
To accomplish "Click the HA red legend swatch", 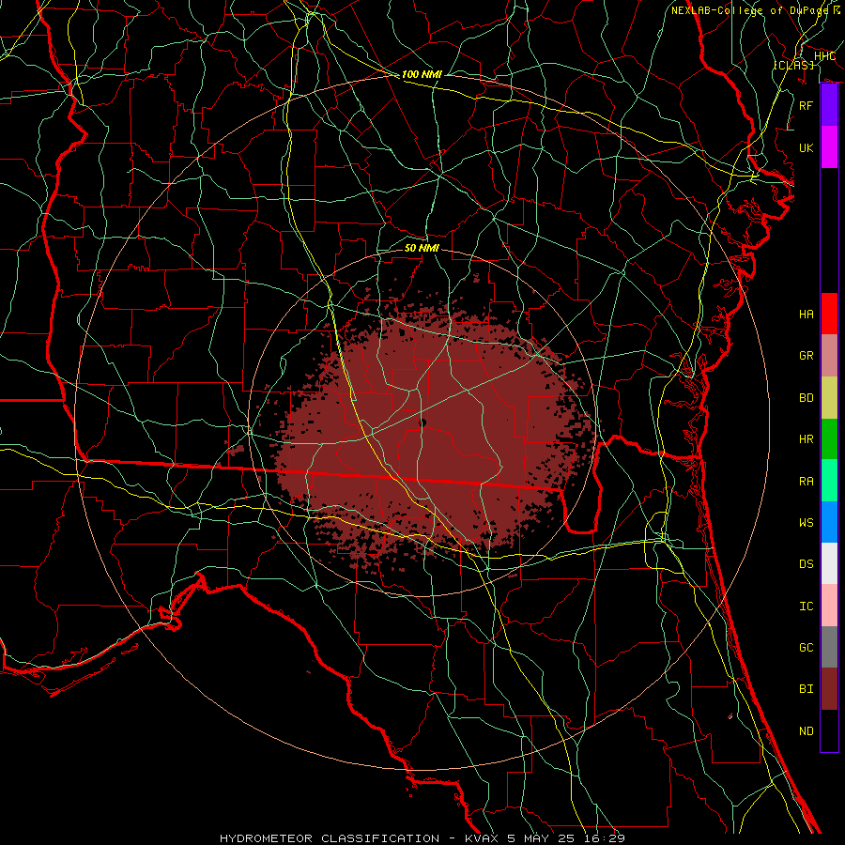I will [x=829, y=314].
